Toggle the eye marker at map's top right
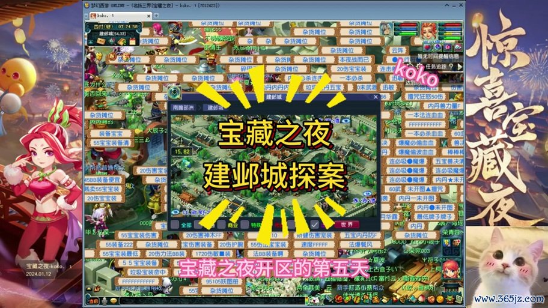548x308 pixels. pyautogui.click(x=346, y=121)
